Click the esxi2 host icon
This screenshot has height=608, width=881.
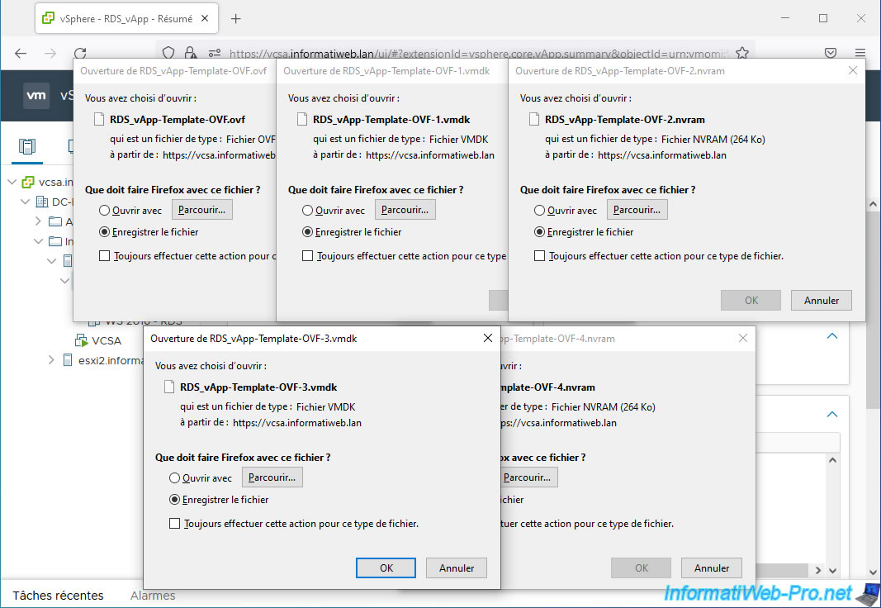(x=68, y=360)
